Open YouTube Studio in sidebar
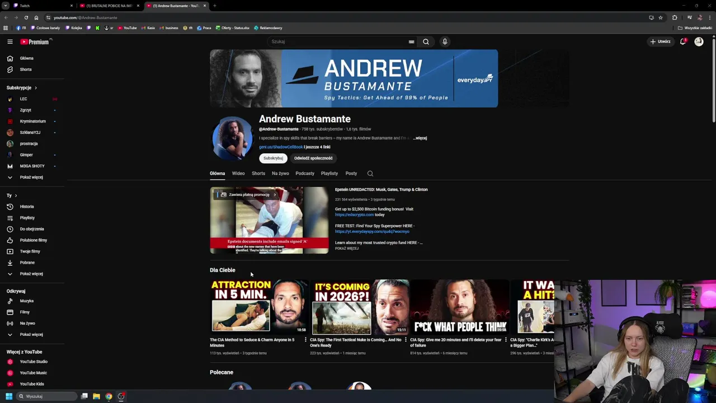This screenshot has height=403, width=716. click(x=32, y=362)
